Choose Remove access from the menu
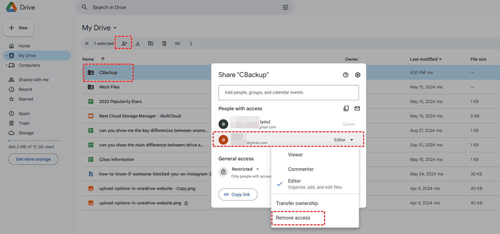This screenshot has height=234, width=500. point(315,218)
